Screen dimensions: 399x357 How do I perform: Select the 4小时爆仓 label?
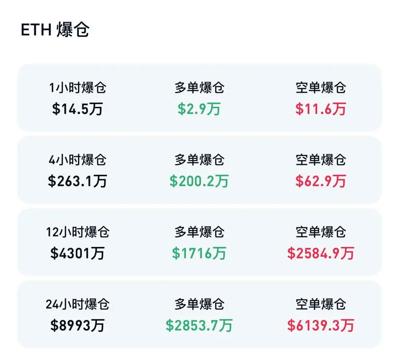coord(78,160)
